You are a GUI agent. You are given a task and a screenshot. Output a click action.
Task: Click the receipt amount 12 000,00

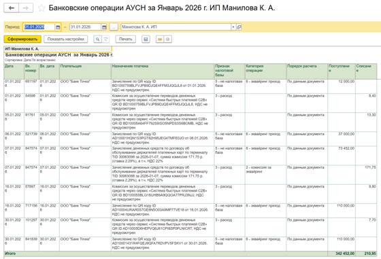click(x=346, y=82)
